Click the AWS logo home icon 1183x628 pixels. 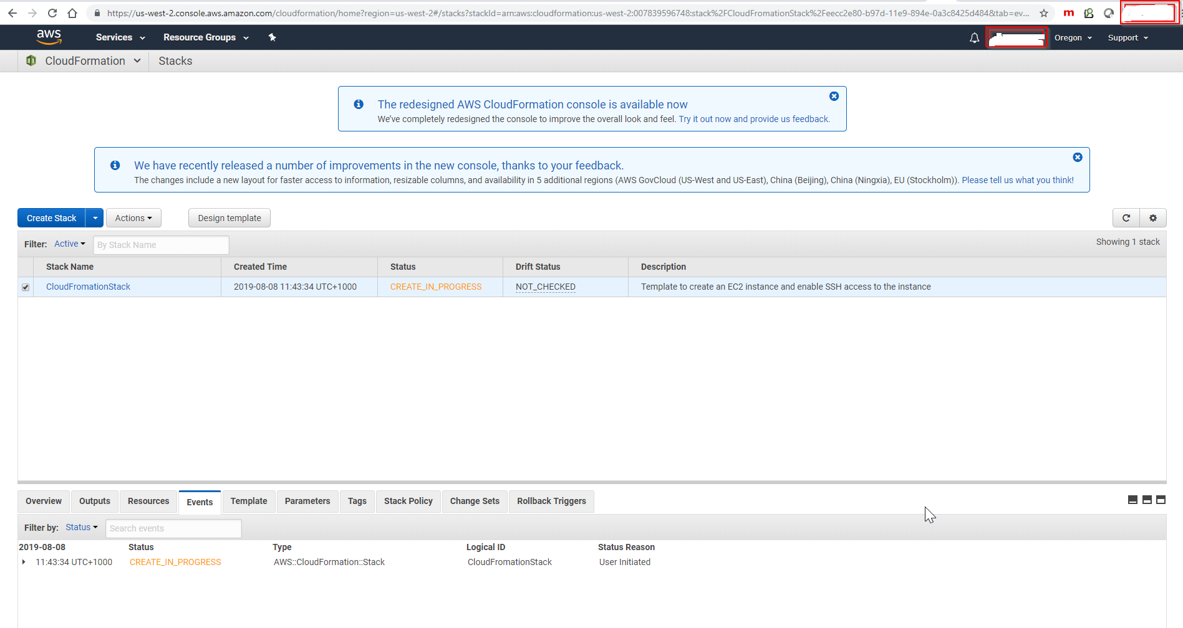point(49,37)
